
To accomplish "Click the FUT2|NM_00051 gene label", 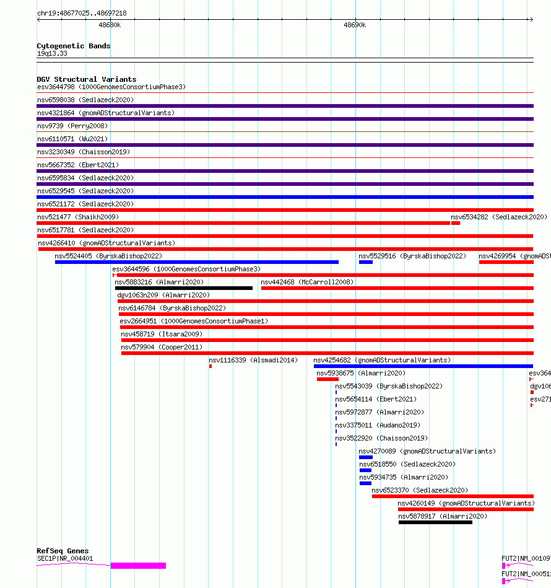I will (x=526, y=574).
